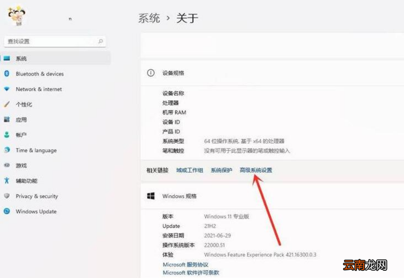Click the System monitor icon in sidebar
Viewport: 404px width, 278px height.
7,58
